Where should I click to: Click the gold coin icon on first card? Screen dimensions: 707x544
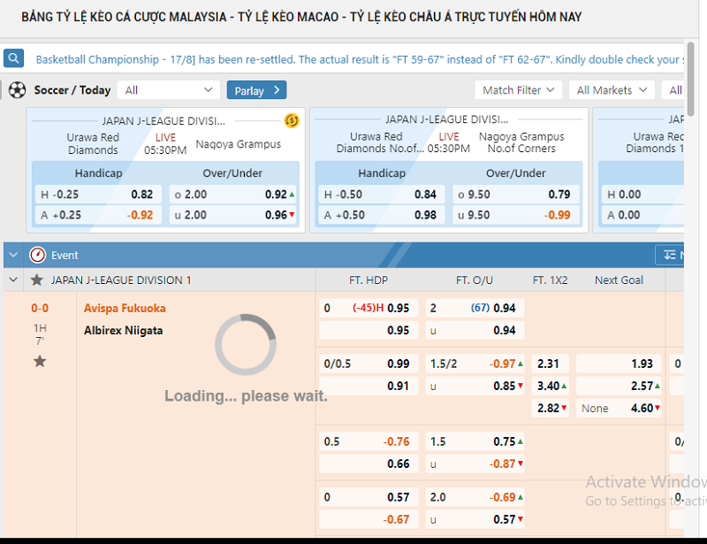pyautogui.click(x=292, y=120)
